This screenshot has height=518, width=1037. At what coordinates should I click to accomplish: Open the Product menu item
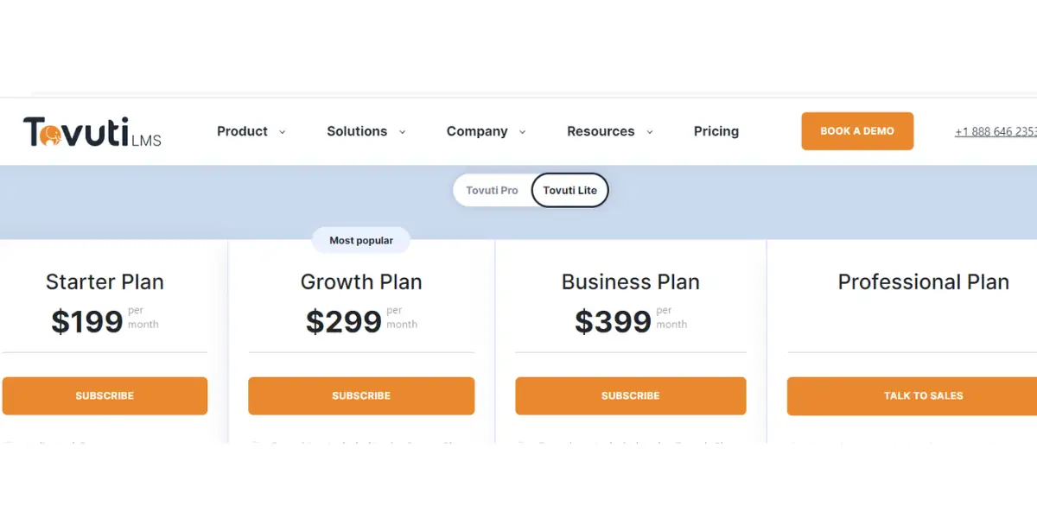[242, 131]
